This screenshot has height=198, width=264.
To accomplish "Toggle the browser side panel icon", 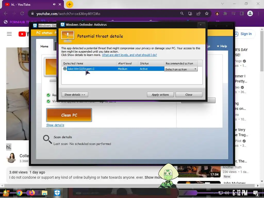I will [242, 13].
